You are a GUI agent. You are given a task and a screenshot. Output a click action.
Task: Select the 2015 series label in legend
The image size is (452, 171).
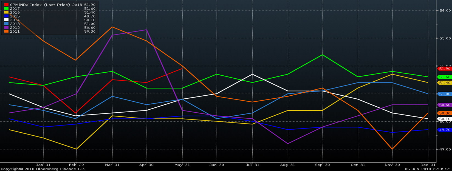[15, 16]
